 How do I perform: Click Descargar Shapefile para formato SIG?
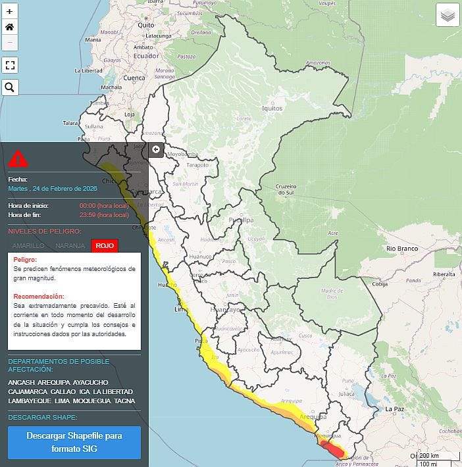coord(74,442)
